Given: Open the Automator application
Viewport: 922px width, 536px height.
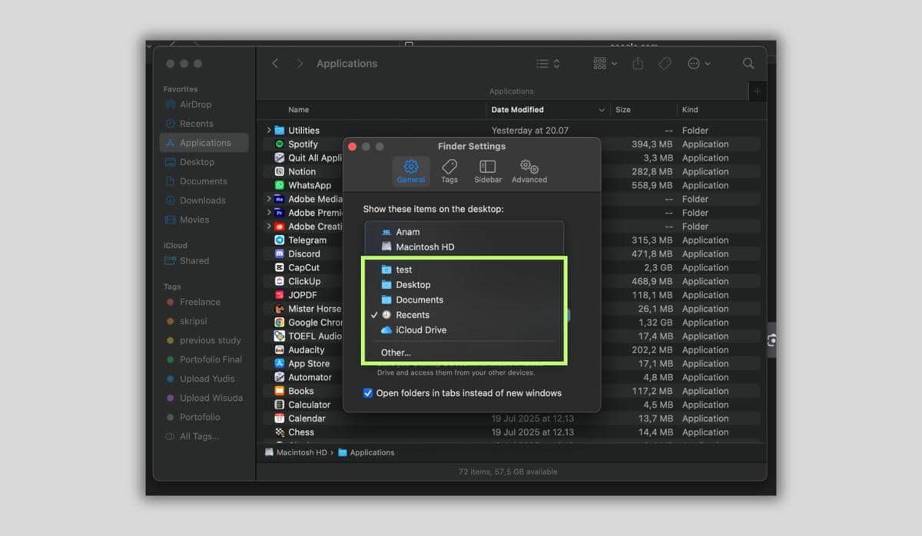Looking at the screenshot, I should [280, 377].
